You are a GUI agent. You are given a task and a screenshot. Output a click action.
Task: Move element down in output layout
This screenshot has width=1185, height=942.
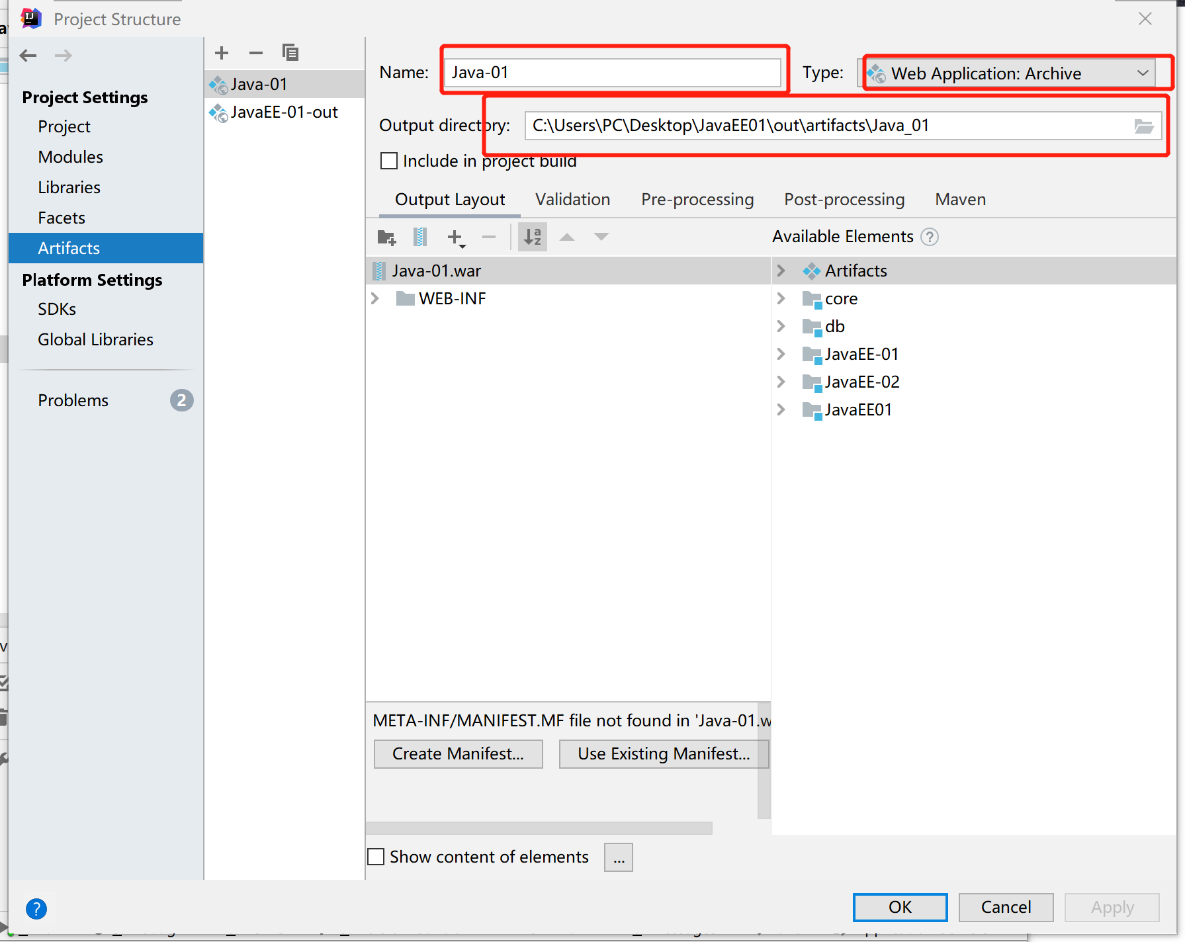pyautogui.click(x=601, y=237)
